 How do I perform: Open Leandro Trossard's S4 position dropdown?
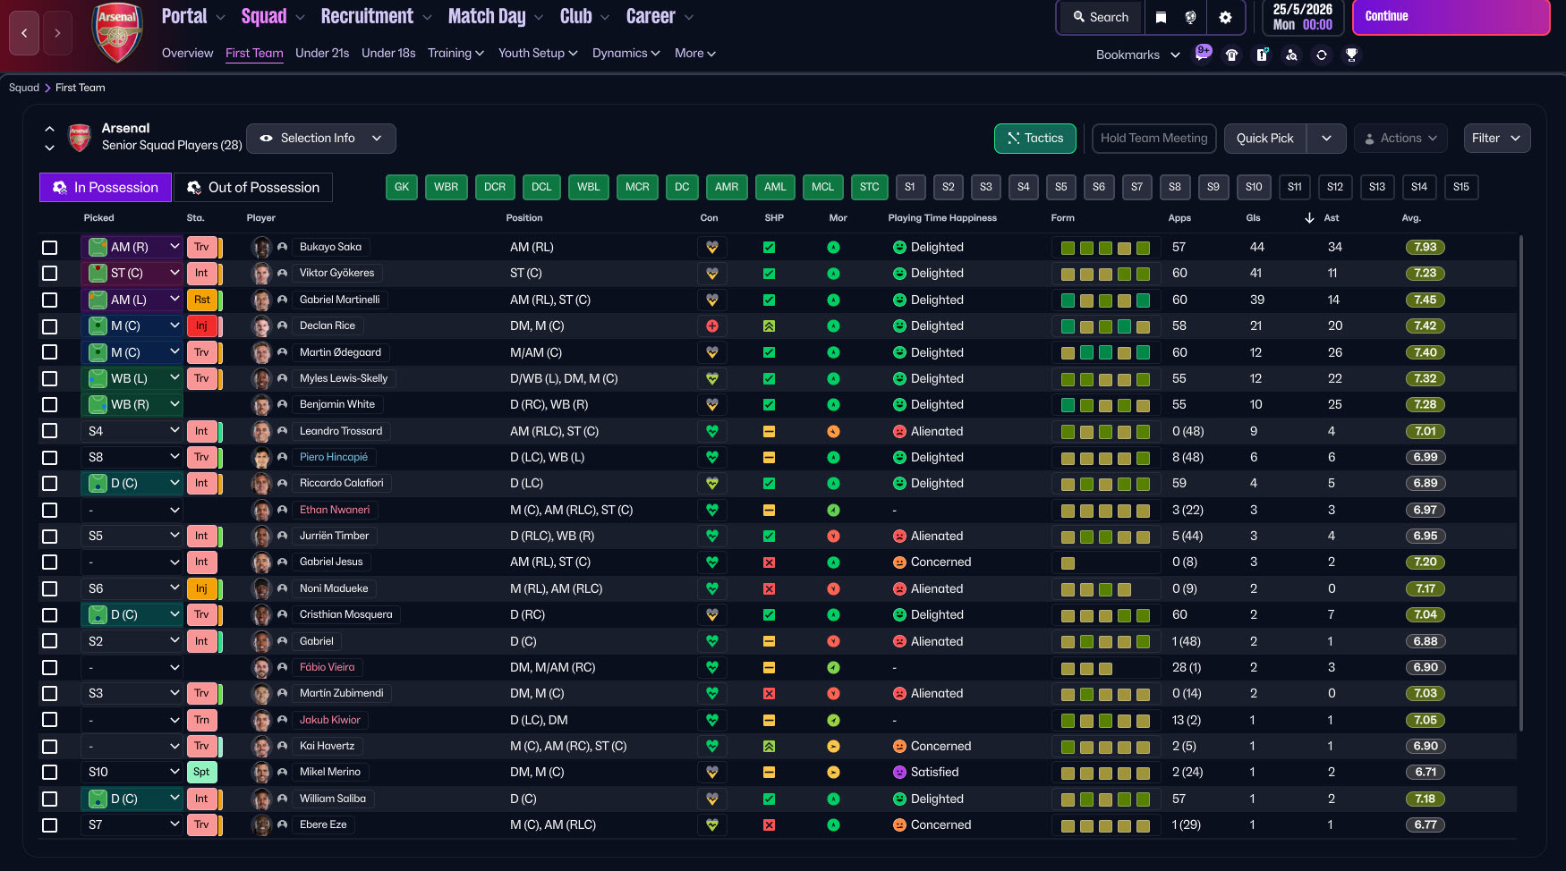tap(132, 431)
